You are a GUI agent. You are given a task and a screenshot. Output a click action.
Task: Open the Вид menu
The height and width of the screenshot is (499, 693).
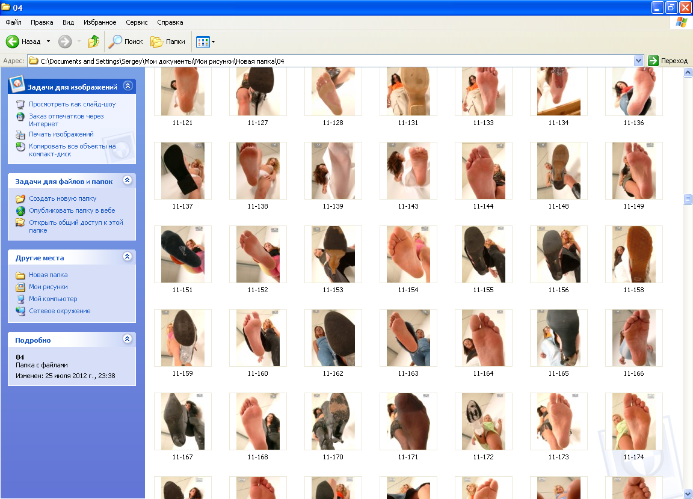pyautogui.click(x=68, y=22)
